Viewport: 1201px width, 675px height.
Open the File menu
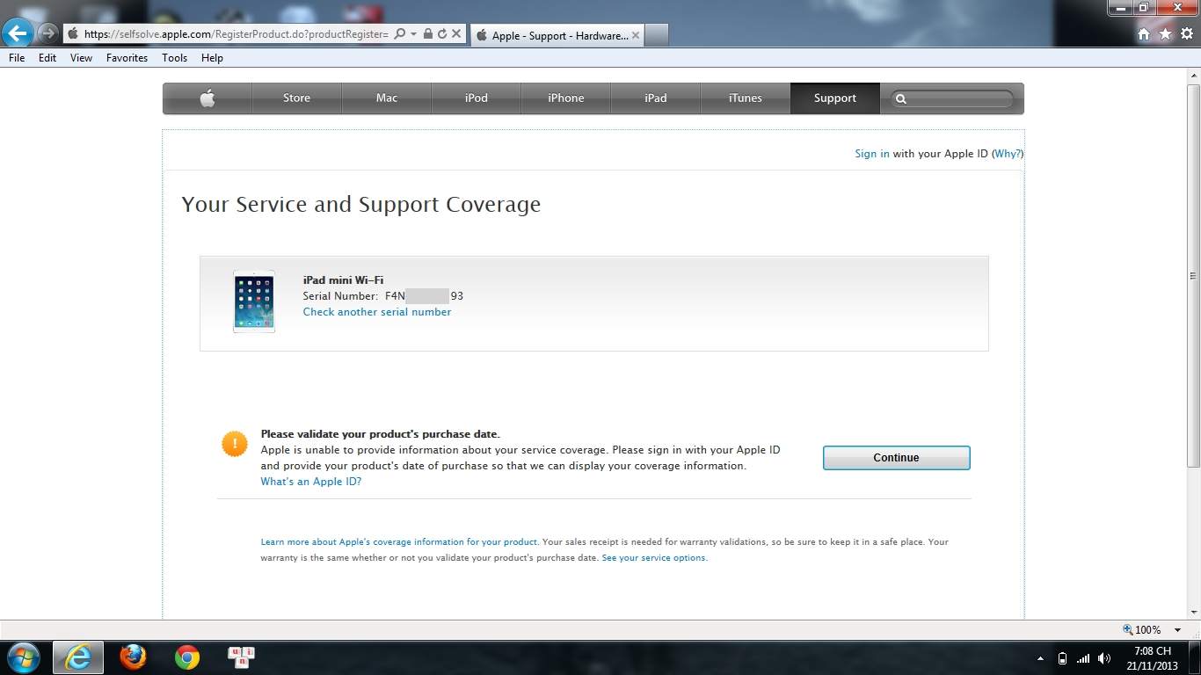click(17, 58)
